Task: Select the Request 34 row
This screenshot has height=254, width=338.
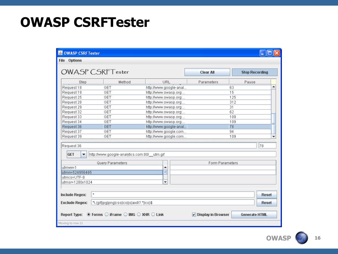Action: (166, 122)
